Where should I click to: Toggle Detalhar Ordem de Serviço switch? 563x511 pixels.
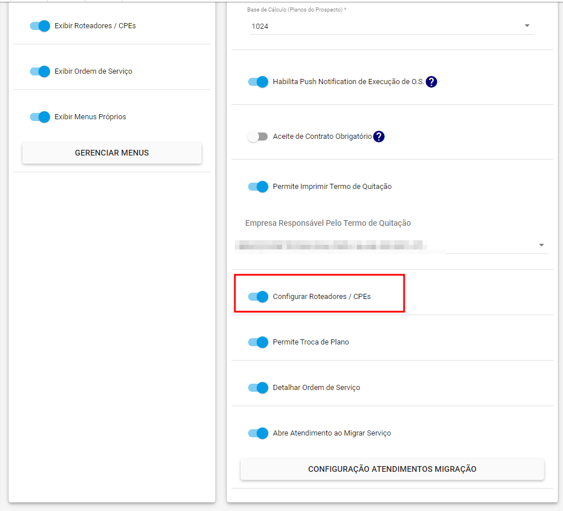(x=258, y=388)
